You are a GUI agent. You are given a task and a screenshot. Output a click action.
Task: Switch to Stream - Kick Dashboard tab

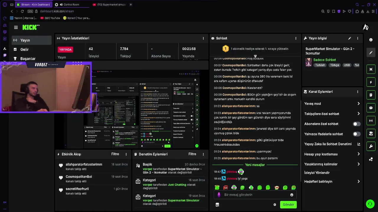point(33,4)
